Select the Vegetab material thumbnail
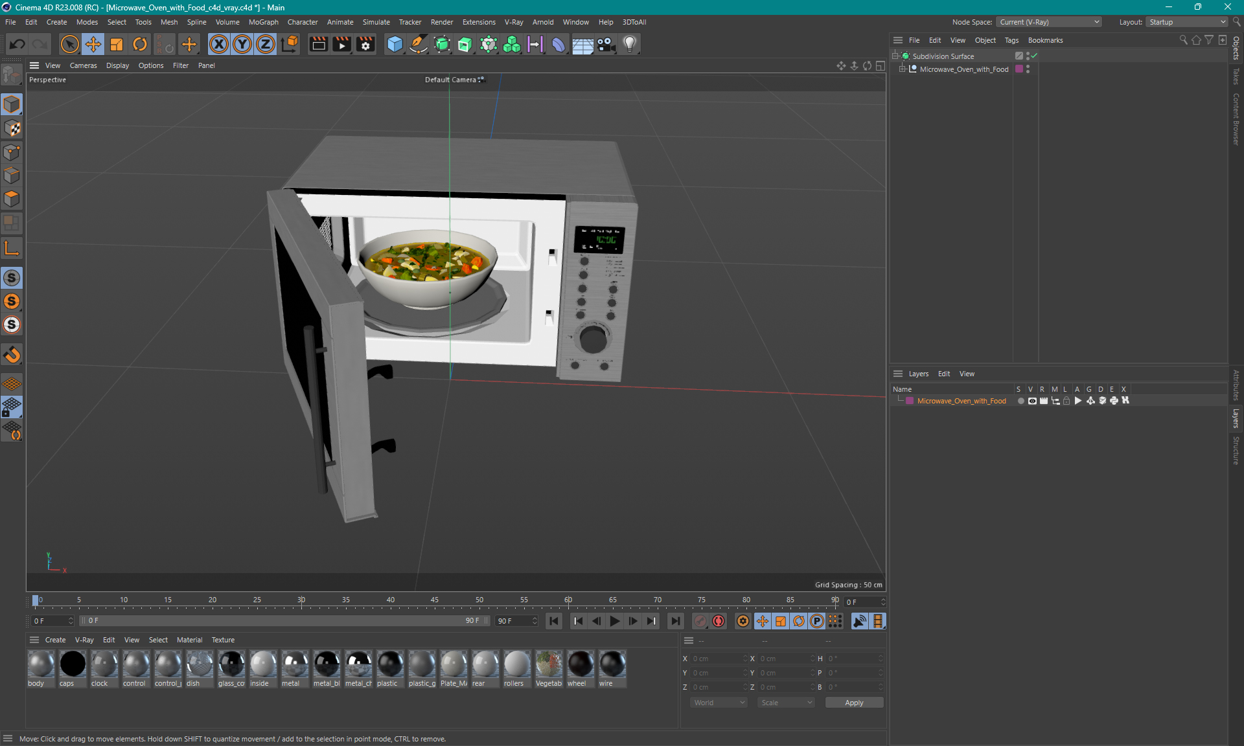This screenshot has height=746, width=1244. click(x=549, y=669)
